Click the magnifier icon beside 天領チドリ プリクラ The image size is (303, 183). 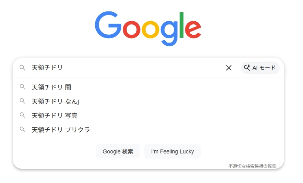(x=22, y=129)
